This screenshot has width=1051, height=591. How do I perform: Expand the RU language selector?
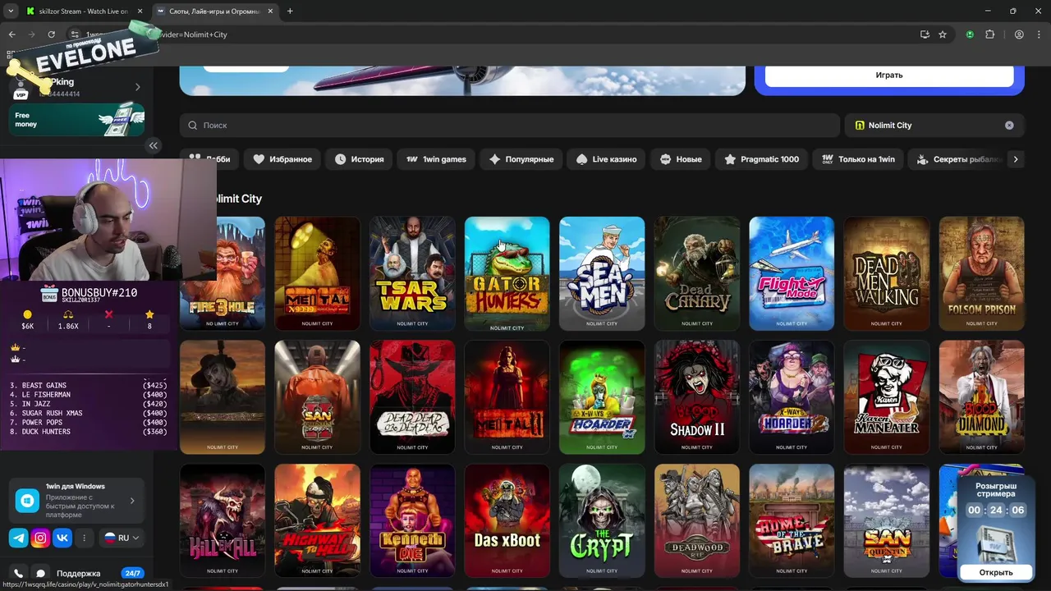tap(121, 538)
